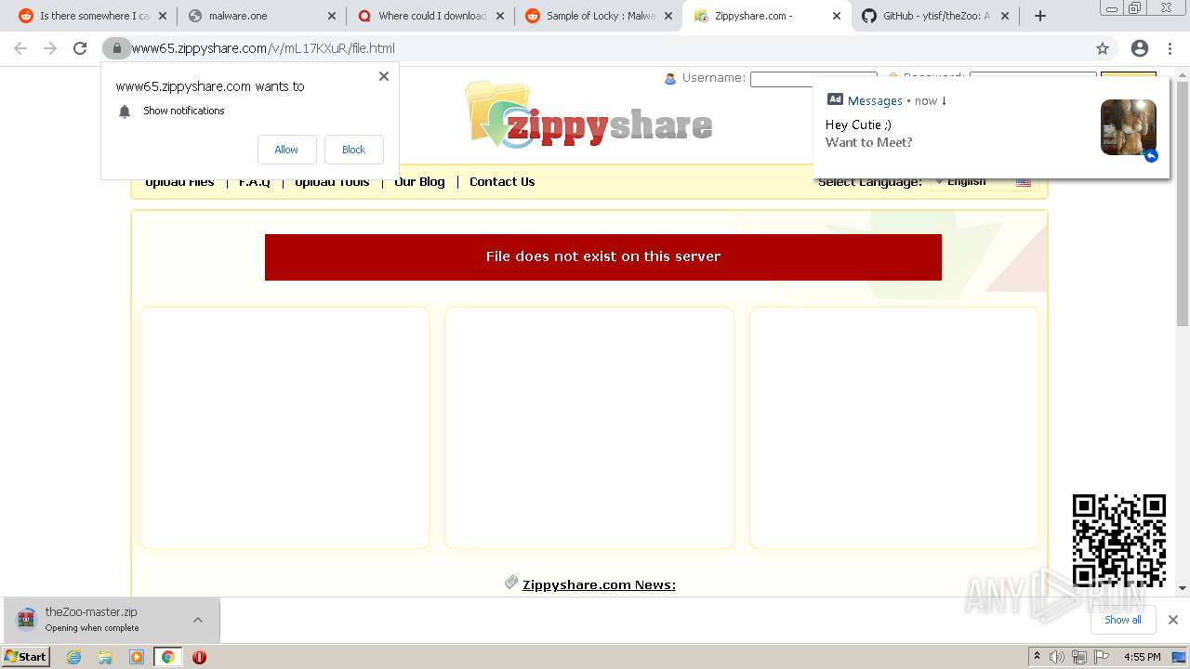Screen dimensions: 1190x669
Task: Close the Zippyshare.com tab
Action: (836, 16)
